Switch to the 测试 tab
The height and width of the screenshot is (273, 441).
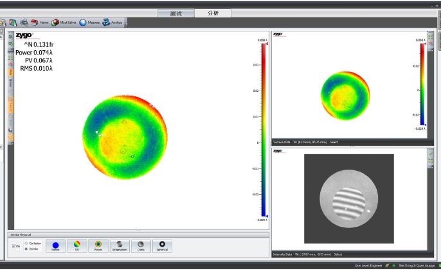(x=175, y=13)
